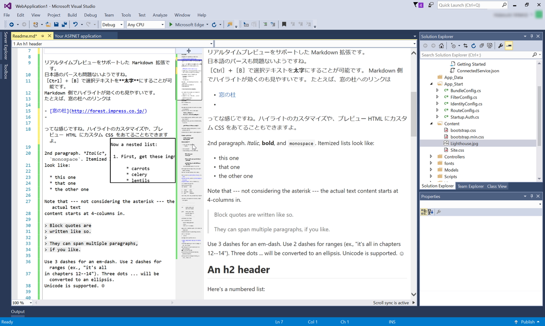Undo the last edit using the toolbar arrow
This screenshot has height=326, width=545.
75,25
